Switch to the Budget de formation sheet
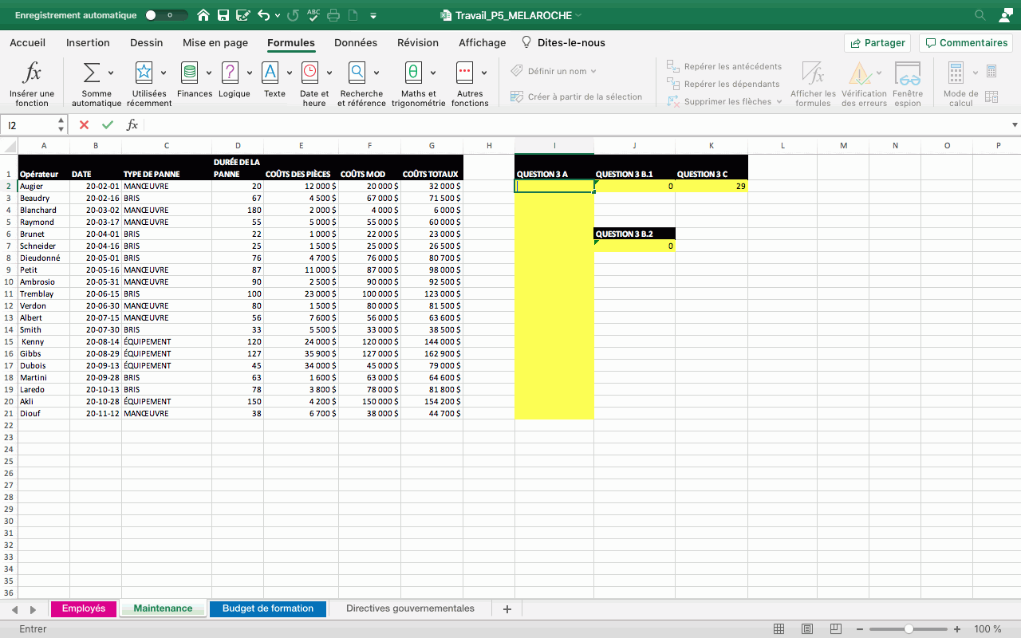The image size is (1021, 638). (x=268, y=608)
